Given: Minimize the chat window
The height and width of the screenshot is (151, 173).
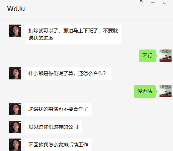Looking at the screenshot, I should [x=153, y=2].
